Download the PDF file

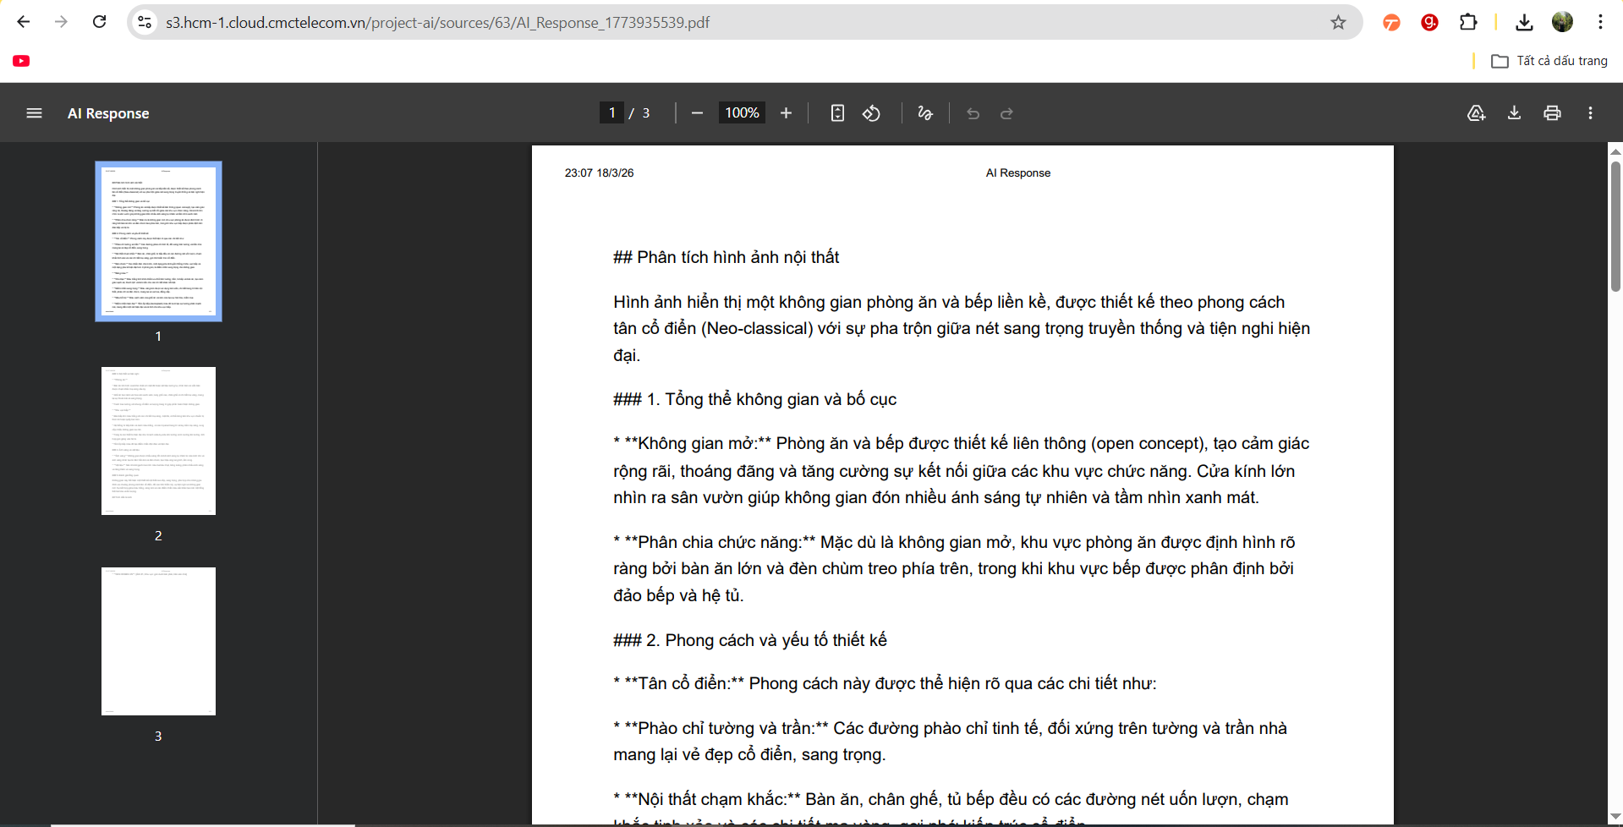1514,113
